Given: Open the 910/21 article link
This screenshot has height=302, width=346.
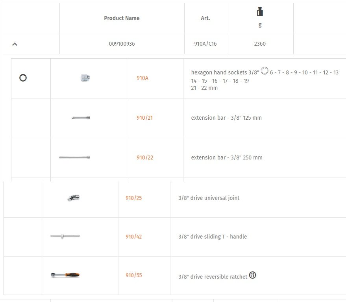Looking at the screenshot, I should (144, 118).
